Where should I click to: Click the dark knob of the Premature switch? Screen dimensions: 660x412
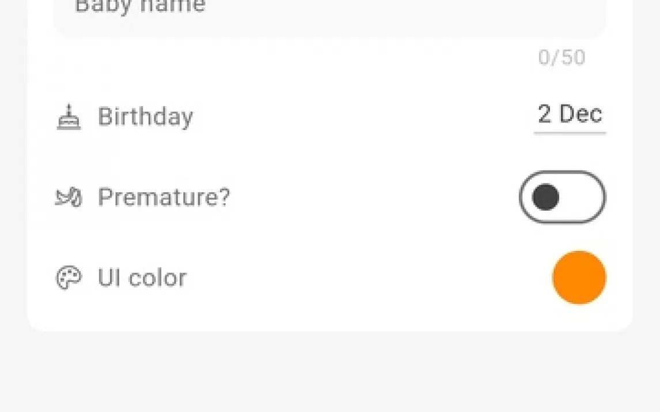pyautogui.click(x=545, y=197)
